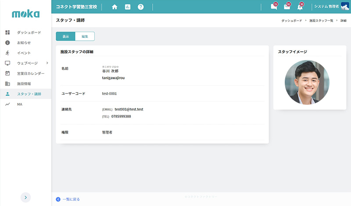Open mail inbox with 91 badge

287,7
